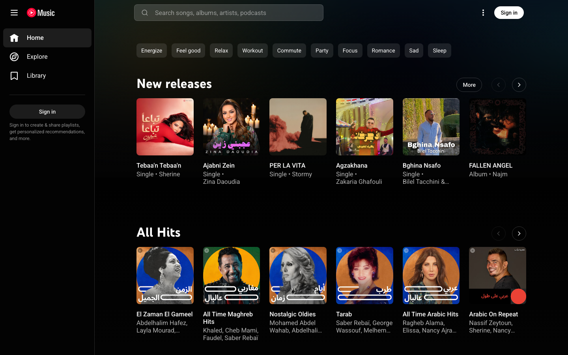Image resolution: width=568 pixels, height=355 pixels.
Task: Open Arabic On Repeat playlist cover
Action: tap(497, 275)
